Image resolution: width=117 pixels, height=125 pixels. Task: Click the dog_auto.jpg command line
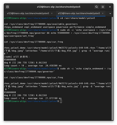tap(58, 86)
